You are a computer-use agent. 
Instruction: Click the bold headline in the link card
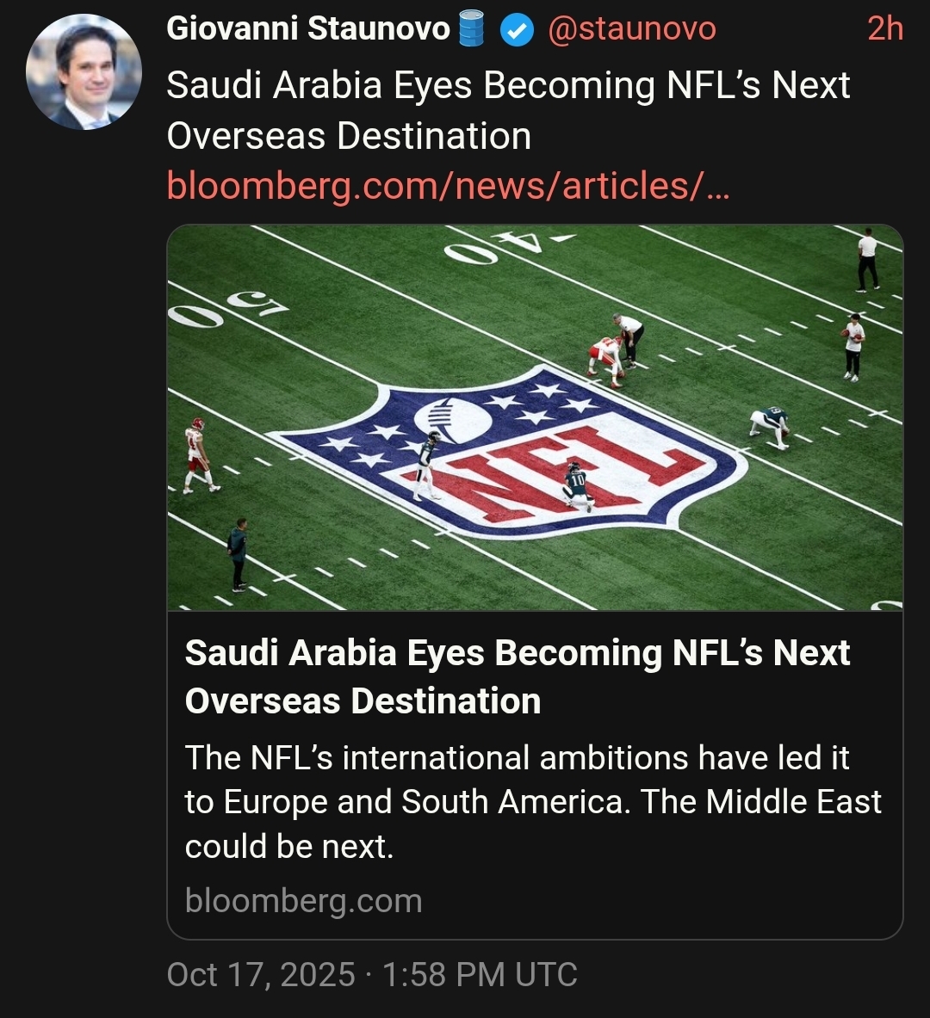(517, 676)
